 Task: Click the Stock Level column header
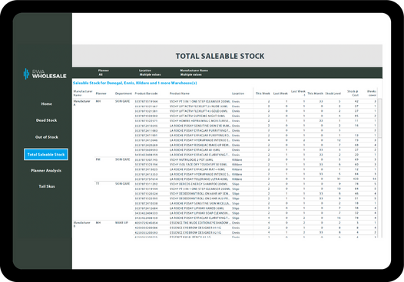tap(333, 93)
